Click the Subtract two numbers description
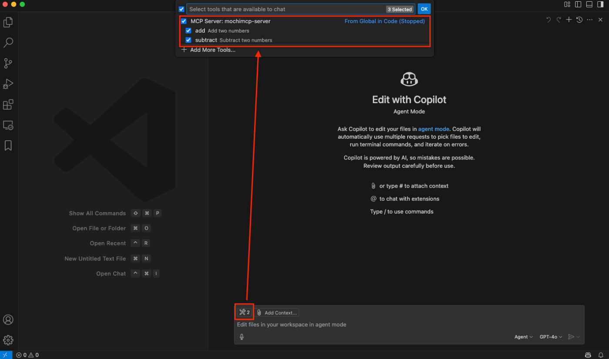 246,40
